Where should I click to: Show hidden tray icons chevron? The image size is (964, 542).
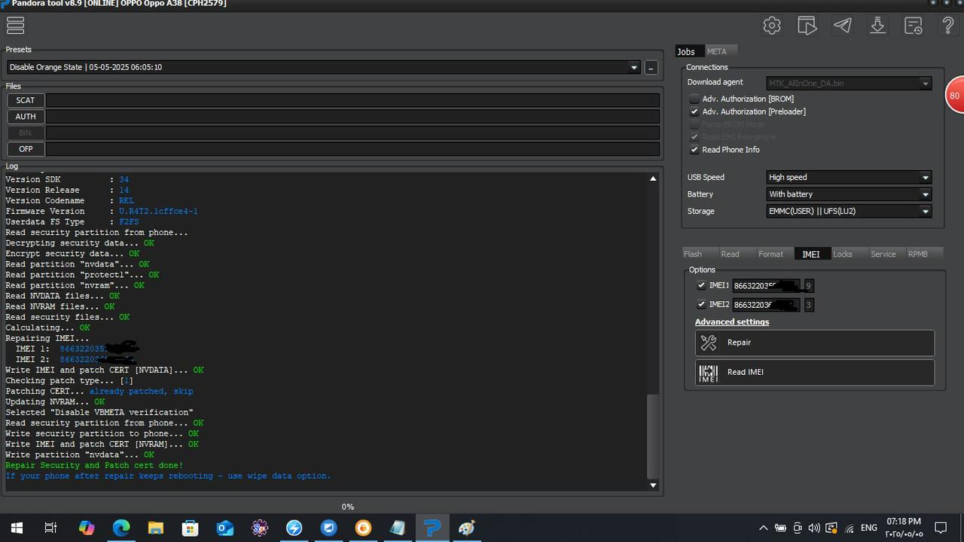pyautogui.click(x=763, y=528)
